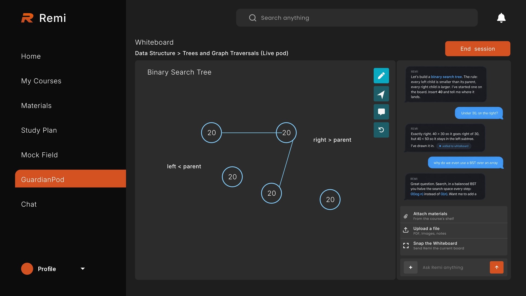Image resolution: width=526 pixels, height=296 pixels.
Task: Click the undo tool on the whiteboard
Action: pos(381,130)
